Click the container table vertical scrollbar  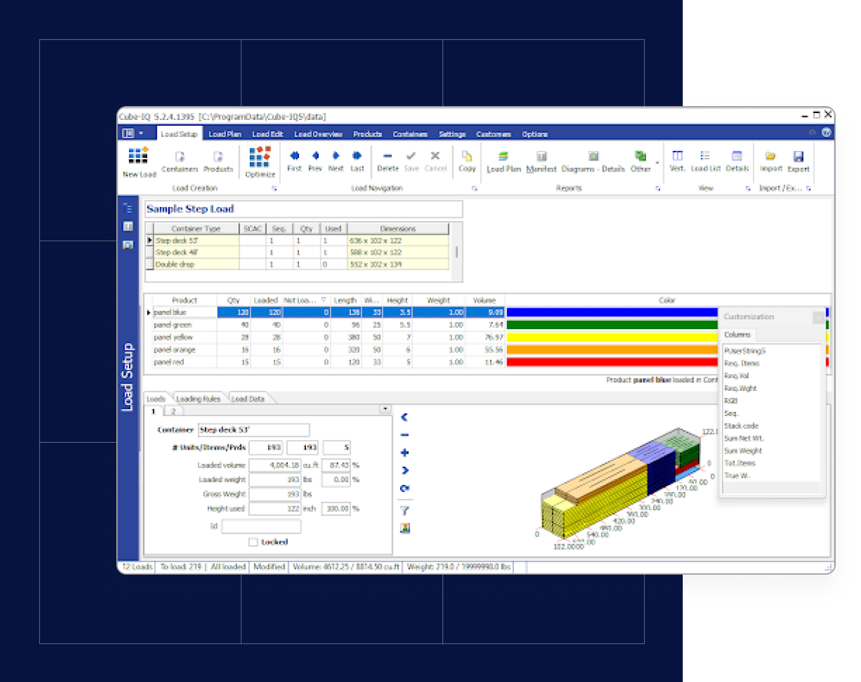(456, 252)
